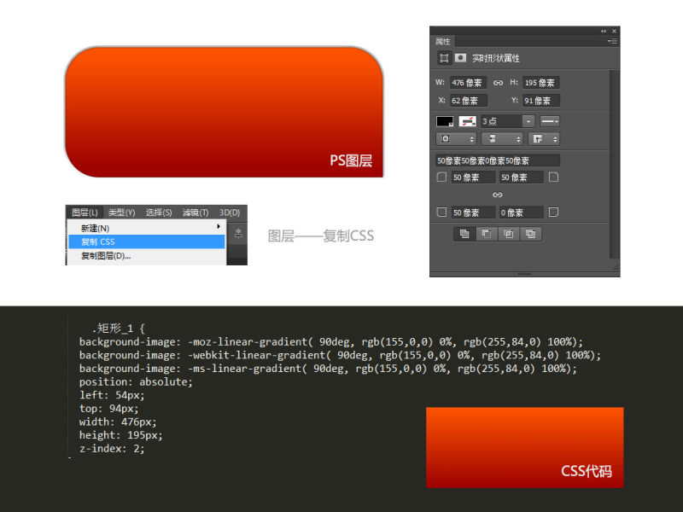Image resolution: width=683 pixels, height=512 pixels.
Task: Open the stroke color swatch
Action: pyautogui.click(x=467, y=121)
